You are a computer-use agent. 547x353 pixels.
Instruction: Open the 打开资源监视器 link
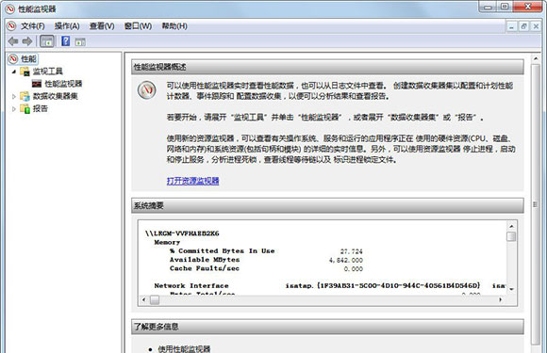coord(192,181)
